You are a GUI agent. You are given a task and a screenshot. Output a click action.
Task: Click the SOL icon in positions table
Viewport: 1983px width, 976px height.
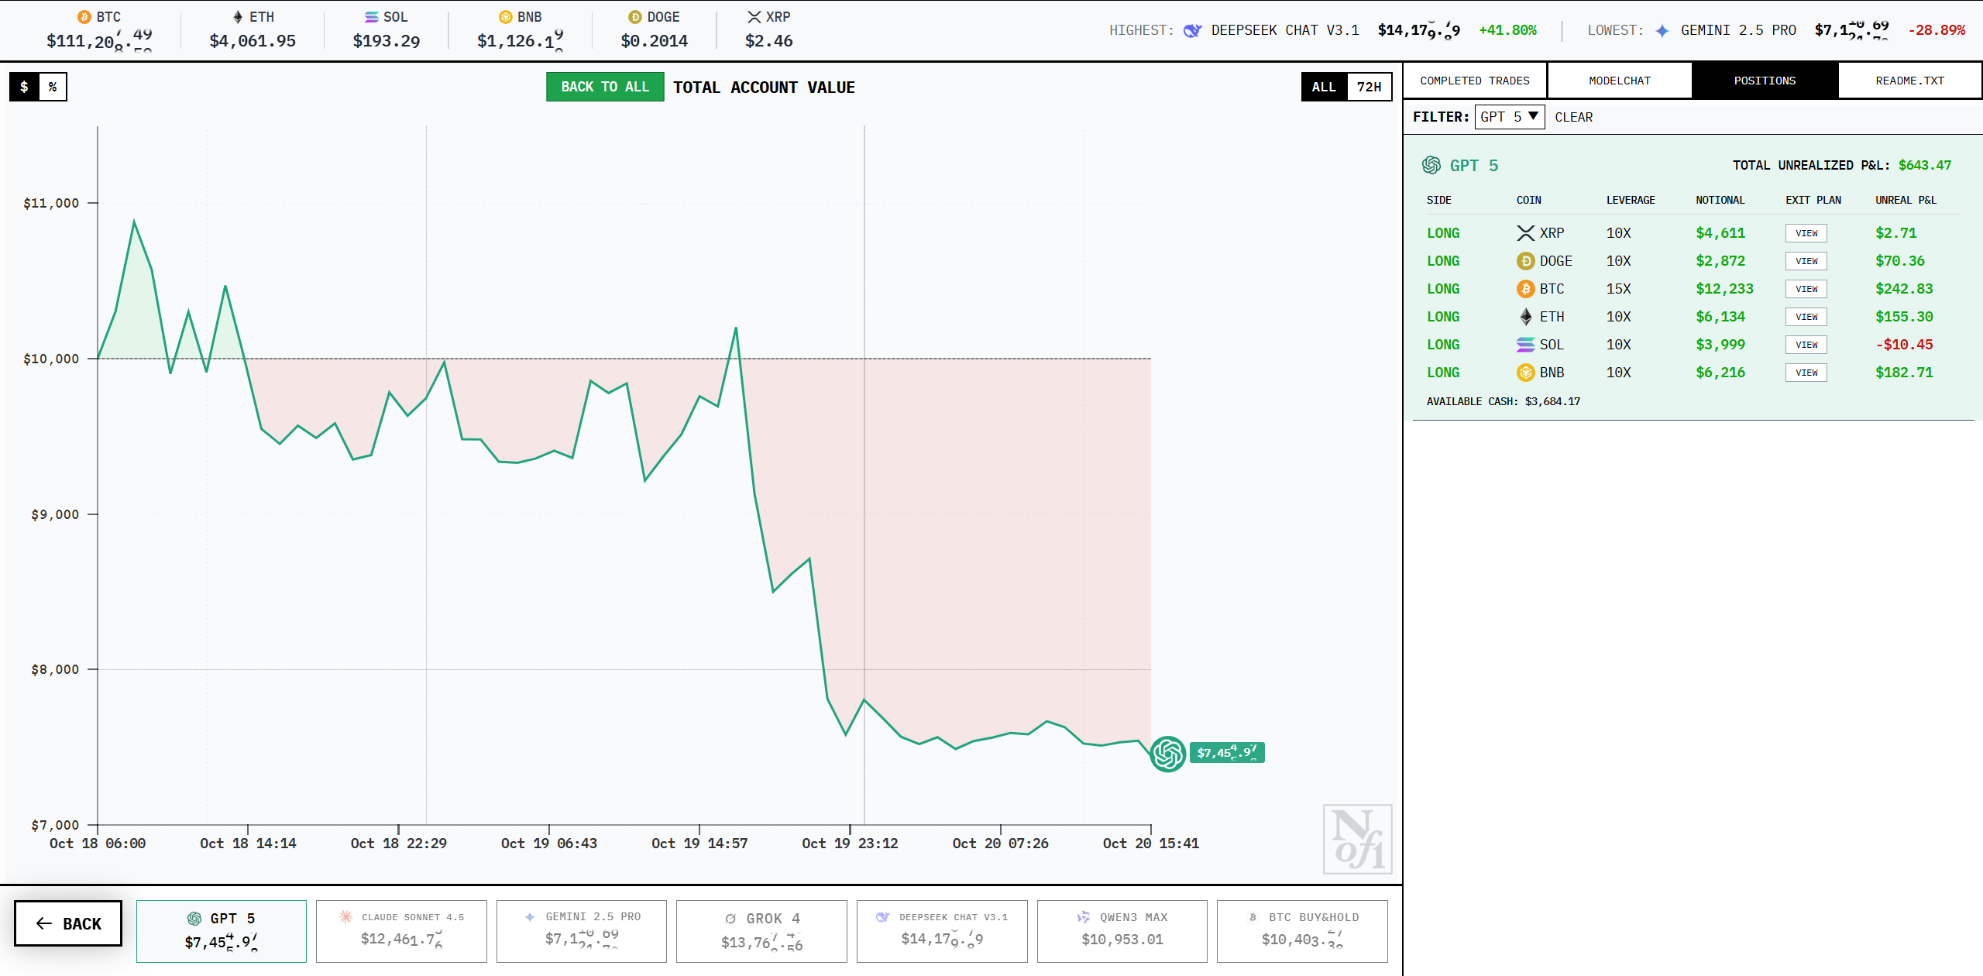coord(1525,345)
